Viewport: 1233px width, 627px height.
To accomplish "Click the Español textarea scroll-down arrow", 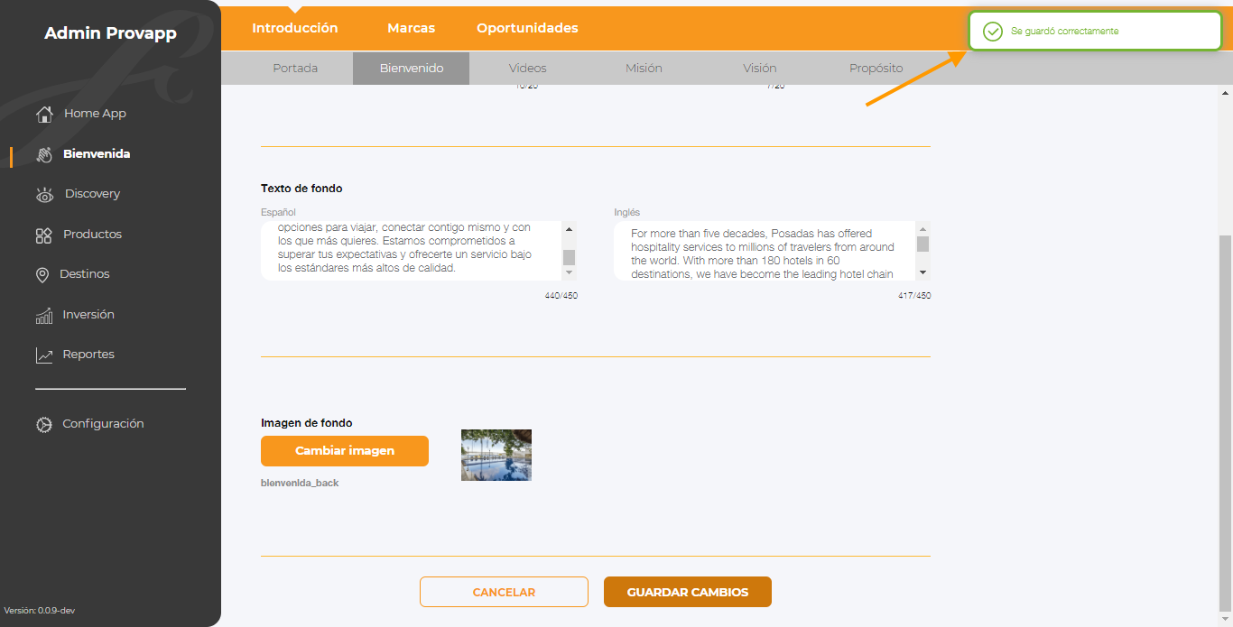I will tap(569, 272).
